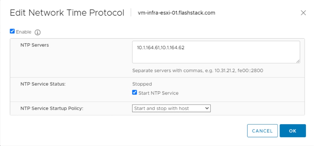The image size is (314, 146).
Task: Click the CANCEL button
Action: (x=262, y=131)
